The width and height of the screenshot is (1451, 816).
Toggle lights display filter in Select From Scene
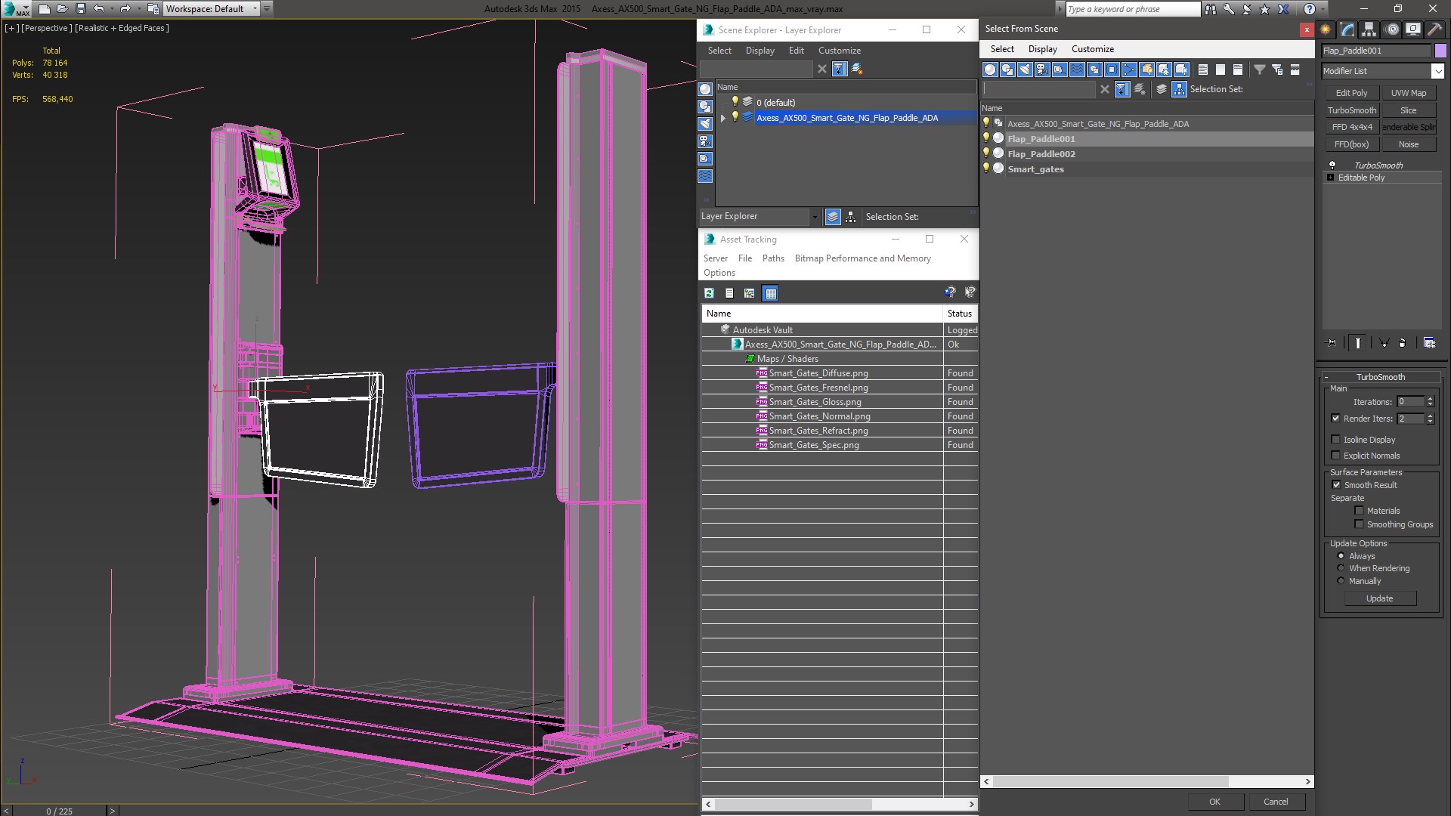point(1025,70)
